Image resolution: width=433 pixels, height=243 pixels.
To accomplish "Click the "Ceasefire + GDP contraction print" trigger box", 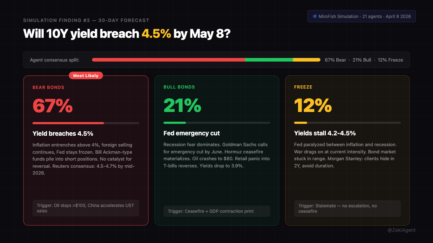I will pyautogui.click(x=216, y=211).
